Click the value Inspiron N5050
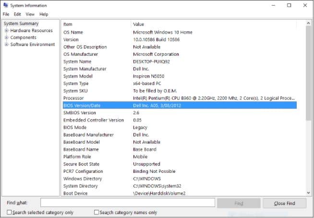 click(148, 76)
